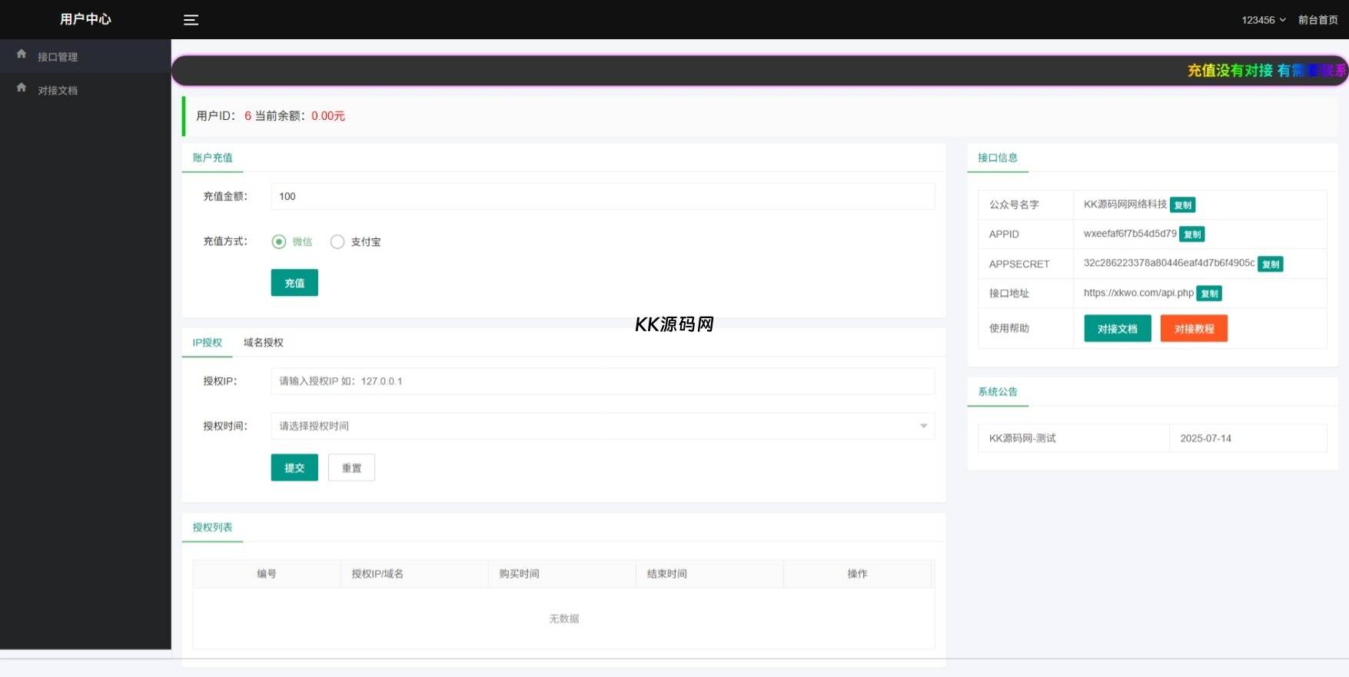The width and height of the screenshot is (1349, 677).
Task: Click the 购买时间 column header
Action: click(562, 574)
